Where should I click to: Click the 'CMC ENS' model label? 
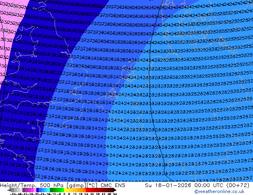[x=113, y=185]
